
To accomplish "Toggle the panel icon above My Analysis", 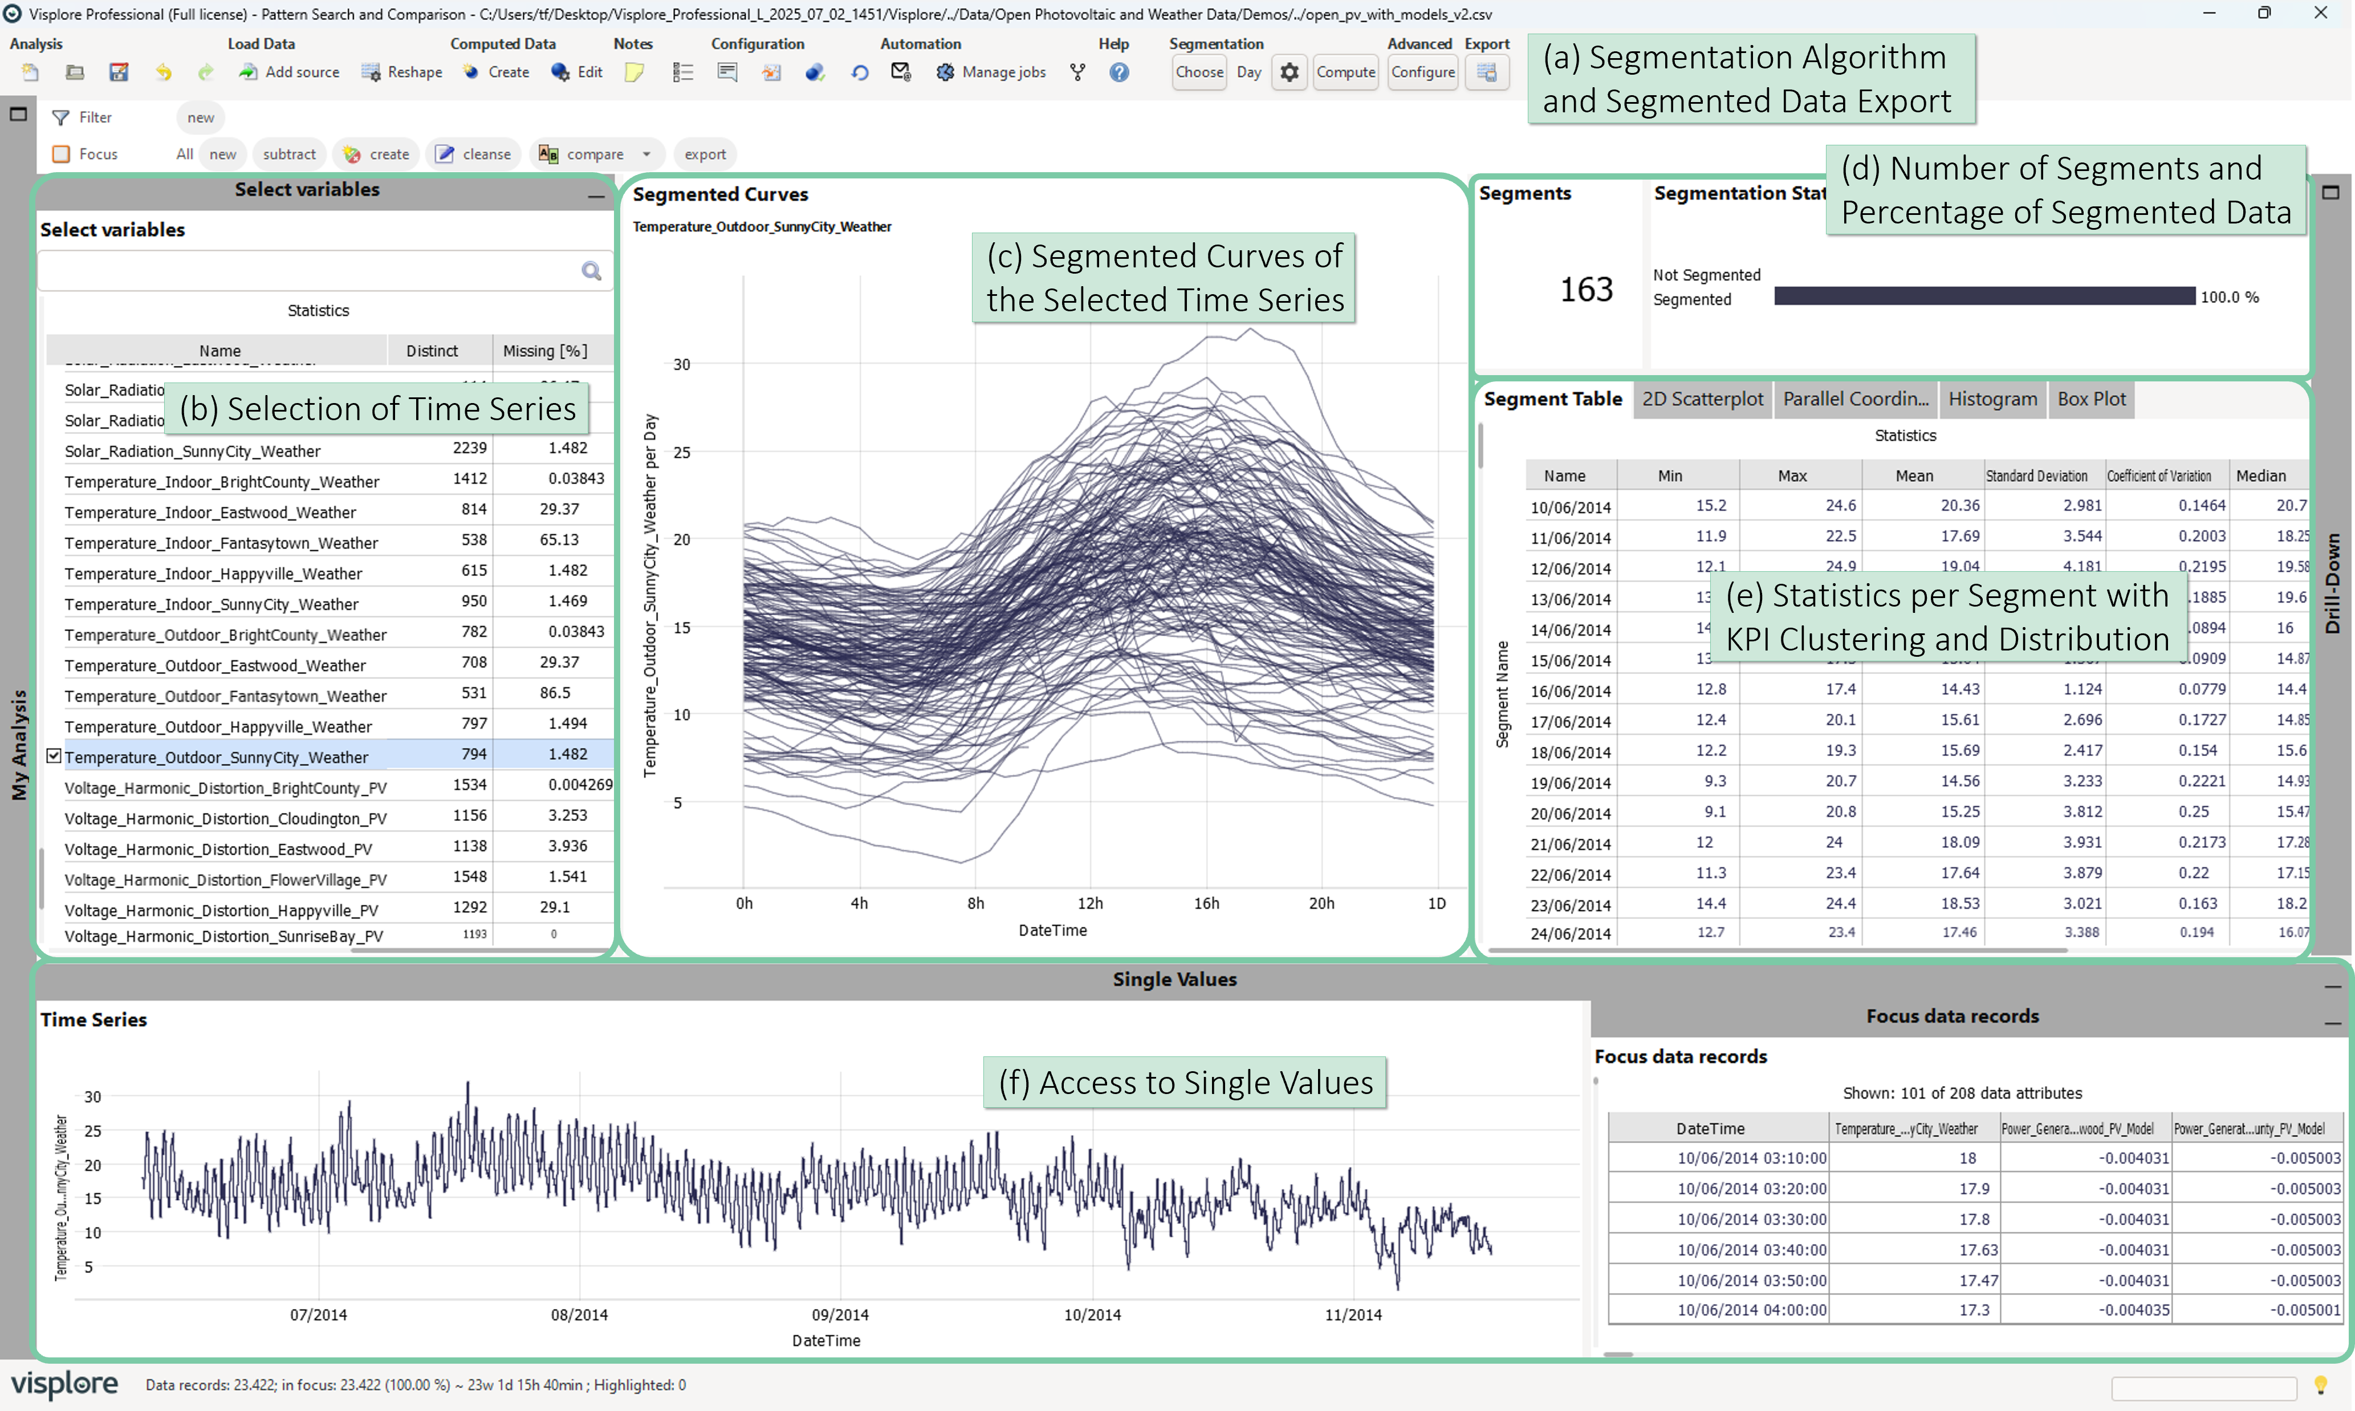I will click(18, 114).
